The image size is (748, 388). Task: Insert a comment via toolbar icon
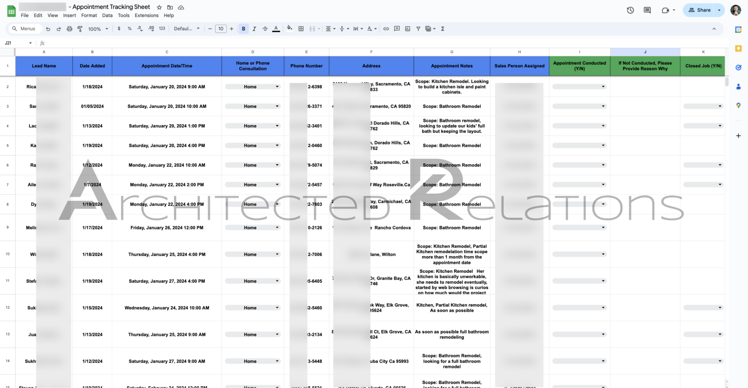pyautogui.click(x=397, y=29)
